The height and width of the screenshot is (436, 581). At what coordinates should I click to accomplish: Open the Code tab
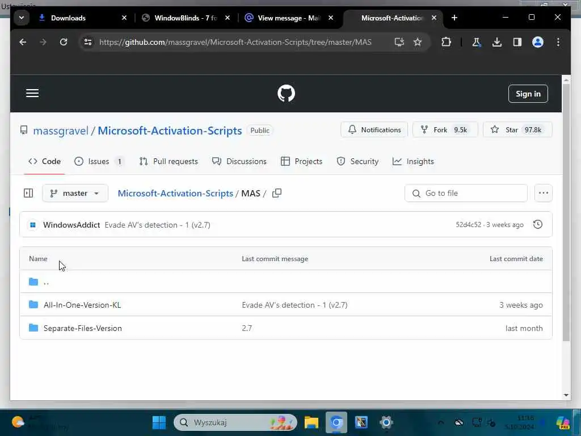point(44,162)
